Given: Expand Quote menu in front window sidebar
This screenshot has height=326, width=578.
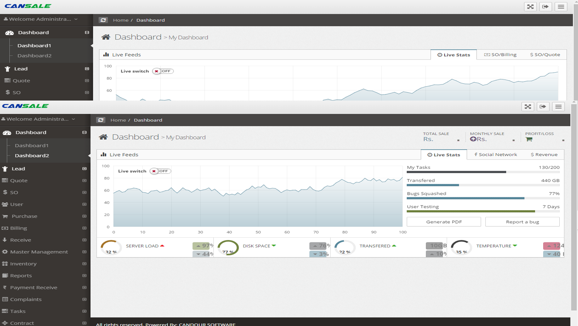Looking at the screenshot, I should click(x=84, y=180).
